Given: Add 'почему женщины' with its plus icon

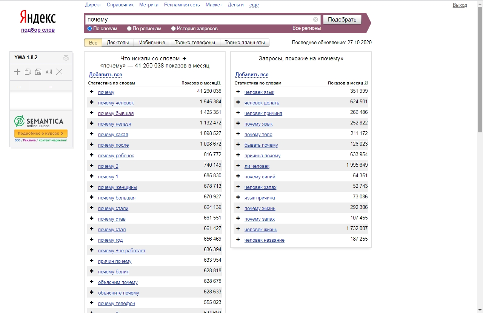Looking at the screenshot, I should click(92, 187).
